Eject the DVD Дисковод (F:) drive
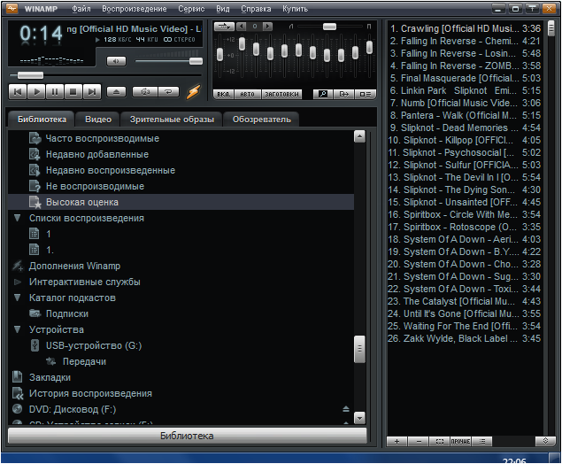The image size is (562, 464). 345,409
